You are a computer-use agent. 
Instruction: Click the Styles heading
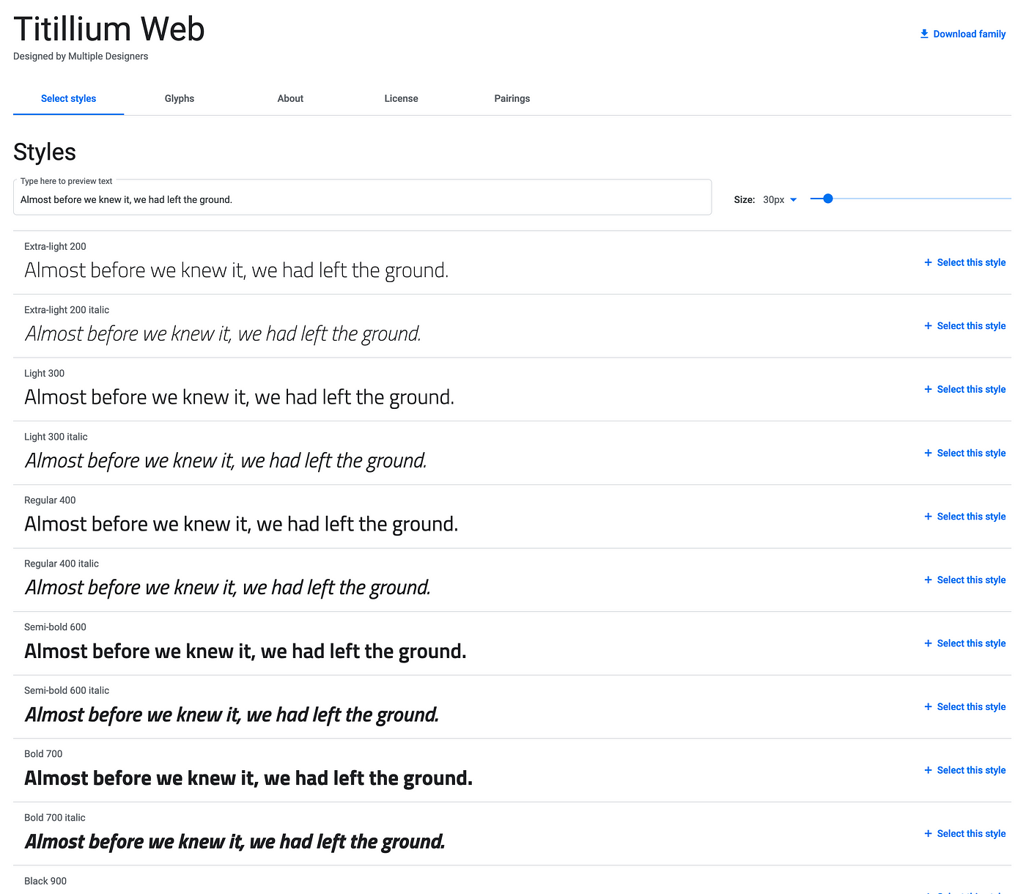click(x=45, y=152)
